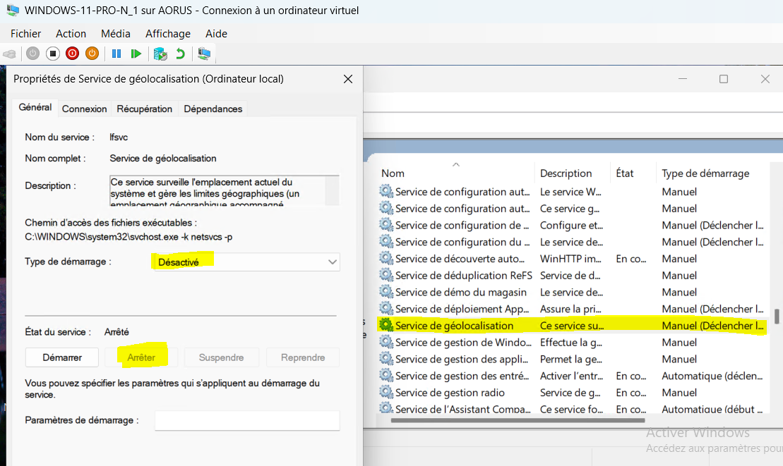Click the green Revert arrow icon
Screen dimensions: 783x466
[180, 54]
